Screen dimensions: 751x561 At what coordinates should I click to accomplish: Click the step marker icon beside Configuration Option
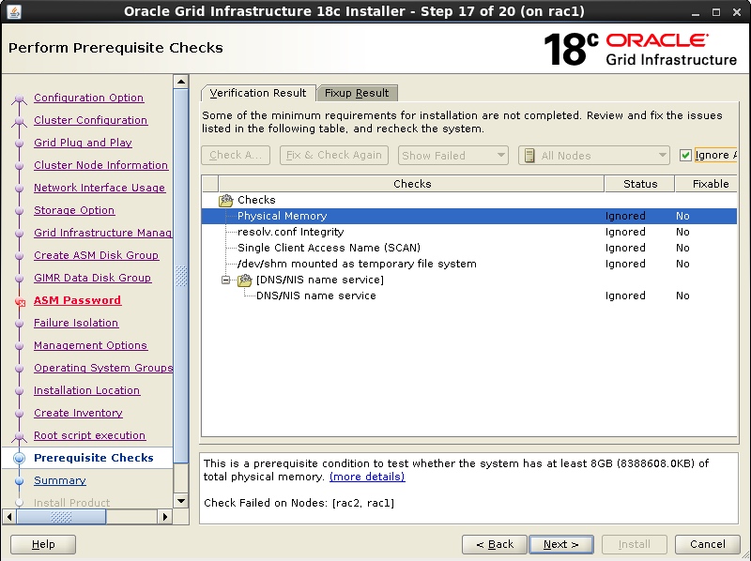[20, 98]
